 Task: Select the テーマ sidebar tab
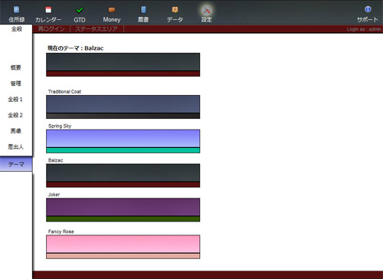pyautogui.click(x=16, y=164)
